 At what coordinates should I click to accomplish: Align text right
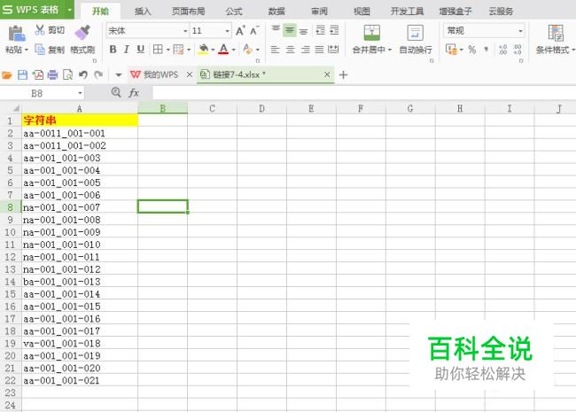point(305,50)
